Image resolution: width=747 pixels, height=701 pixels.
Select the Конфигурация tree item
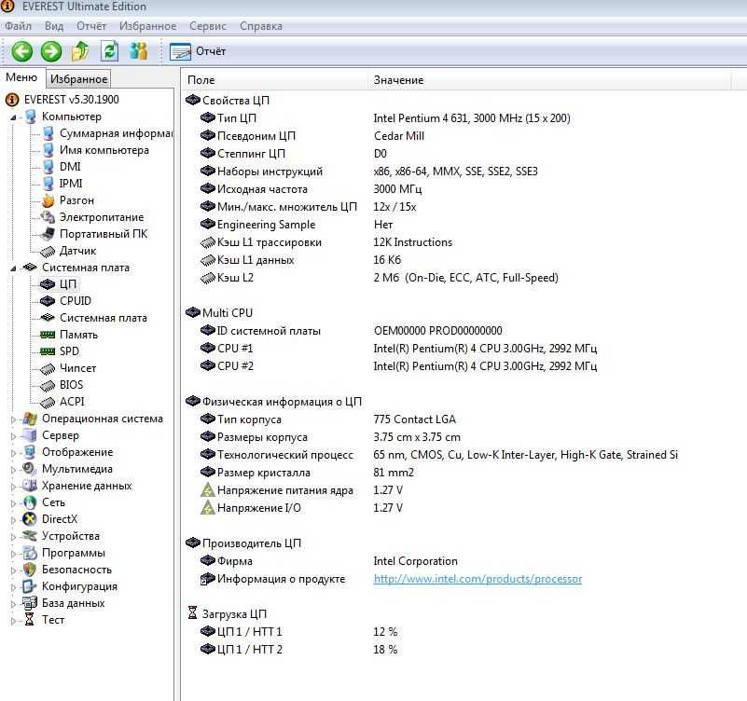click(x=79, y=586)
